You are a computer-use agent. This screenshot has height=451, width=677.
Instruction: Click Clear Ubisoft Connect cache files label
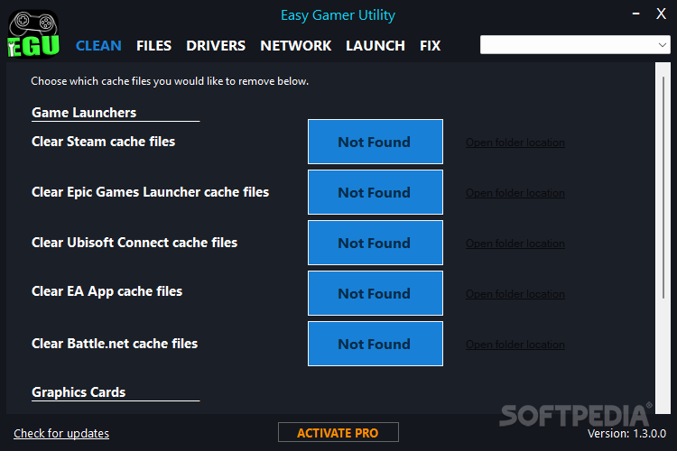click(134, 243)
